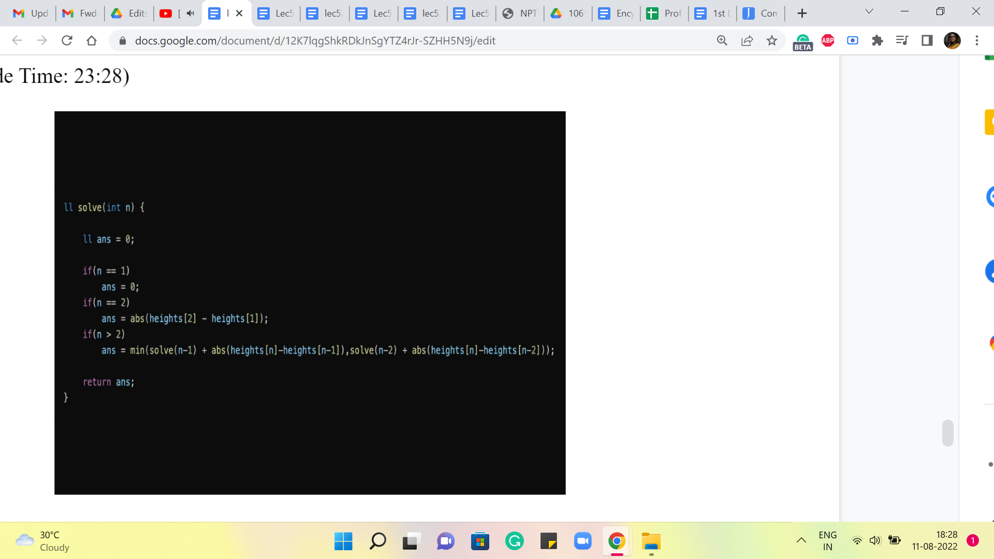Open Microsoft Store from taskbar

coord(480,541)
